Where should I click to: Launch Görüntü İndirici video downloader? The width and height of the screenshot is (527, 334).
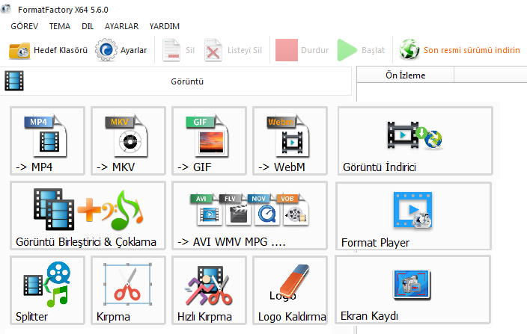click(x=415, y=140)
